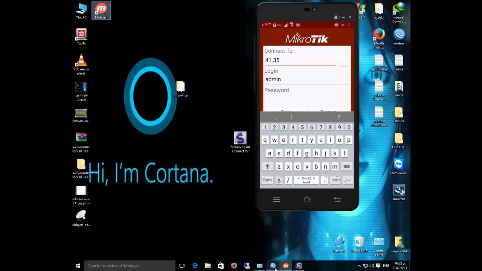Open the Control Panel shortcut
This screenshot has width=482, height=271.
pyautogui.click(x=379, y=247)
